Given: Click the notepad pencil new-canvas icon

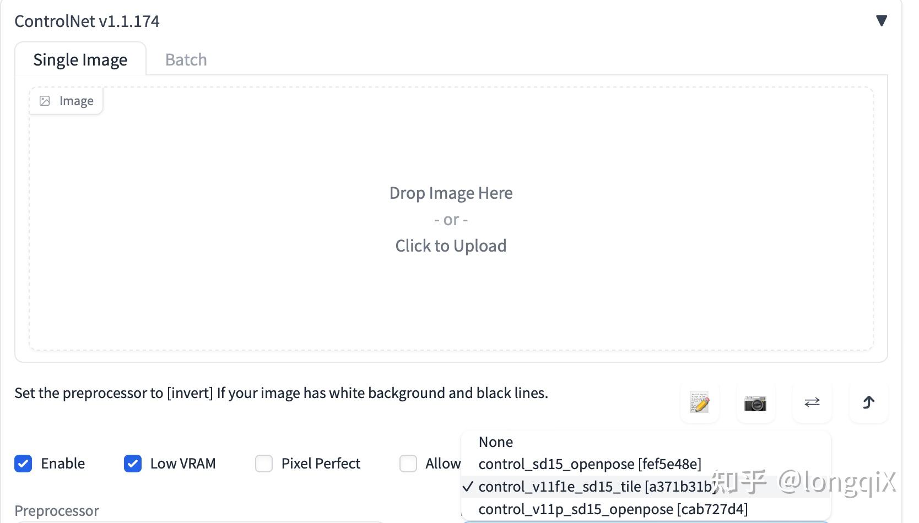Looking at the screenshot, I should [x=700, y=403].
